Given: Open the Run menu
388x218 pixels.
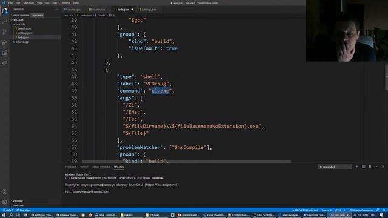Looking at the screenshot, I should pyautogui.click(x=55, y=3).
